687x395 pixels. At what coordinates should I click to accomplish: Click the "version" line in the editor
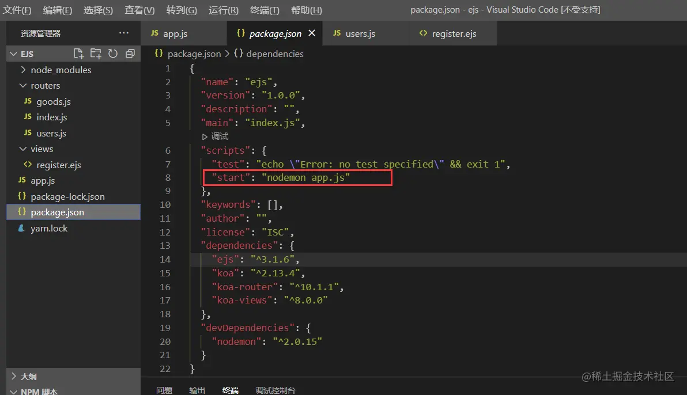tap(253, 95)
